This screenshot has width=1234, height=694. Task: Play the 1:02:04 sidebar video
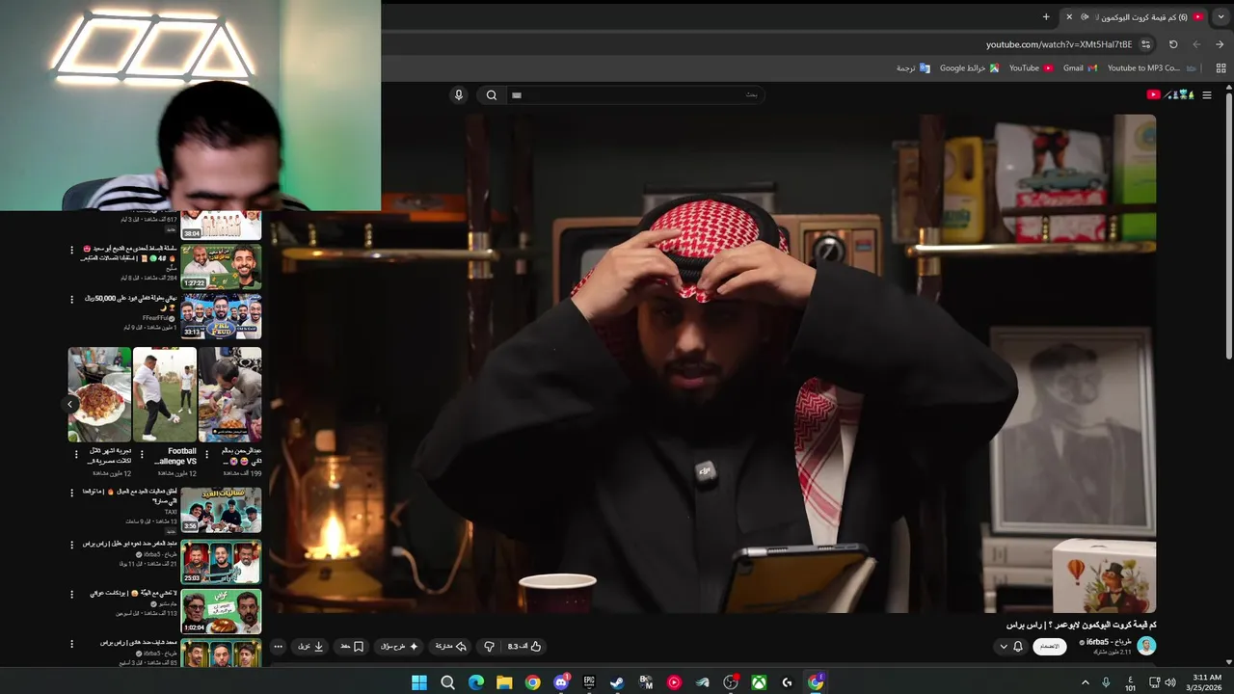click(221, 611)
